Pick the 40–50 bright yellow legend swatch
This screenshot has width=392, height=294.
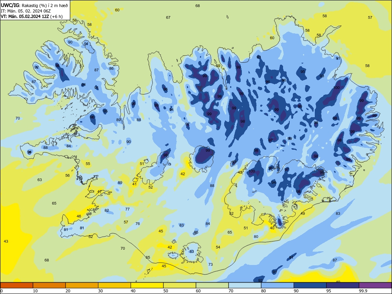click(147, 285)
